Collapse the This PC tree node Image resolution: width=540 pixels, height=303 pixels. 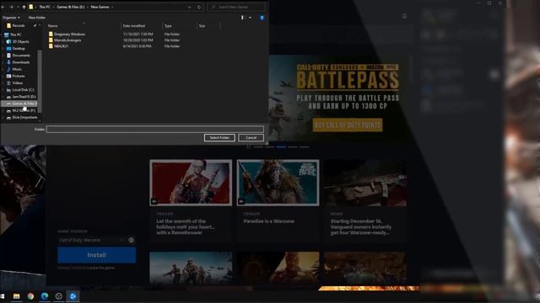point(2,35)
